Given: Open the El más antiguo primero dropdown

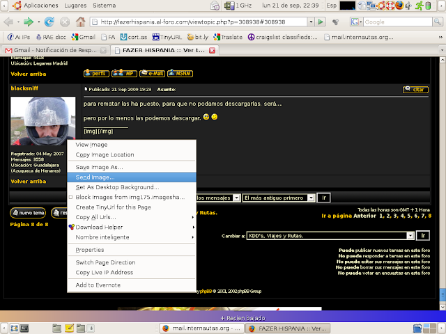Looking at the screenshot, I should pos(279,198).
